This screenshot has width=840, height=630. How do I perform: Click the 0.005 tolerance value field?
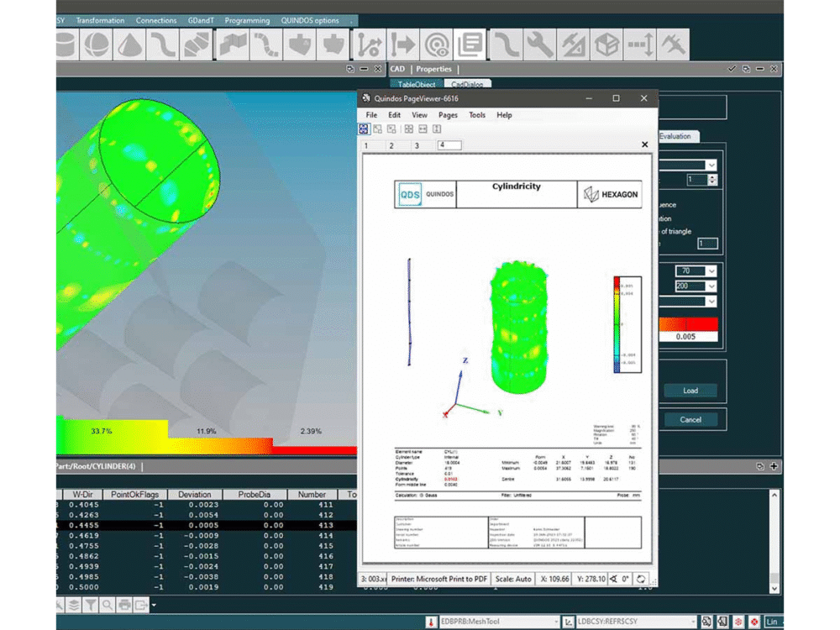[x=689, y=337]
